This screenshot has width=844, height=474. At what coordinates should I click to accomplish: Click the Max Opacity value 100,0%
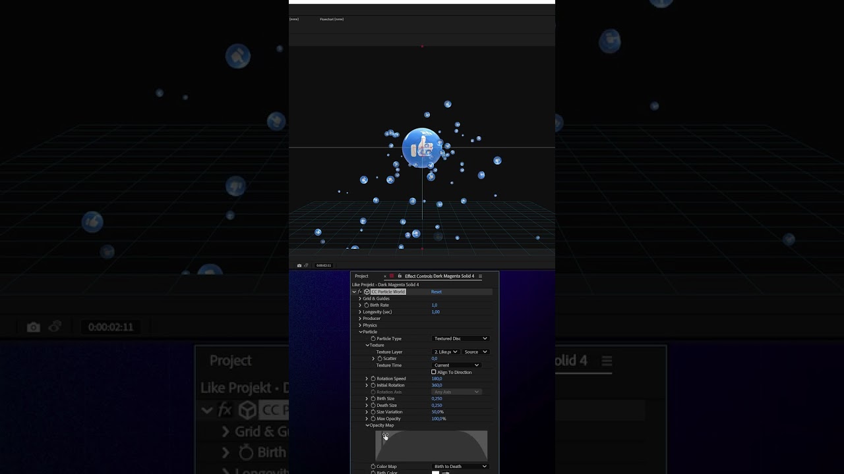[x=438, y=419]
